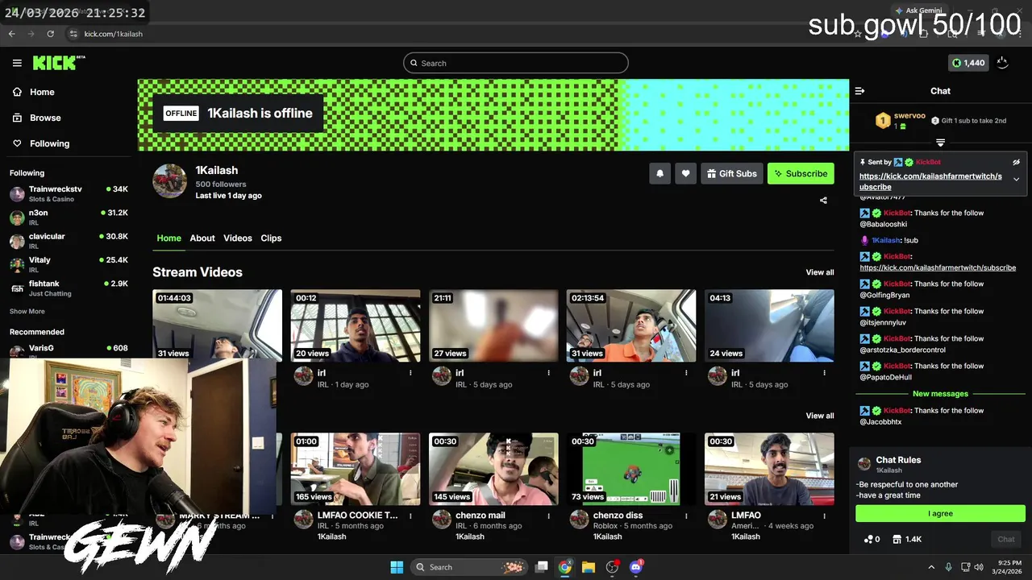
Task: Open clavicular channel in Following list
Action: 69,241
